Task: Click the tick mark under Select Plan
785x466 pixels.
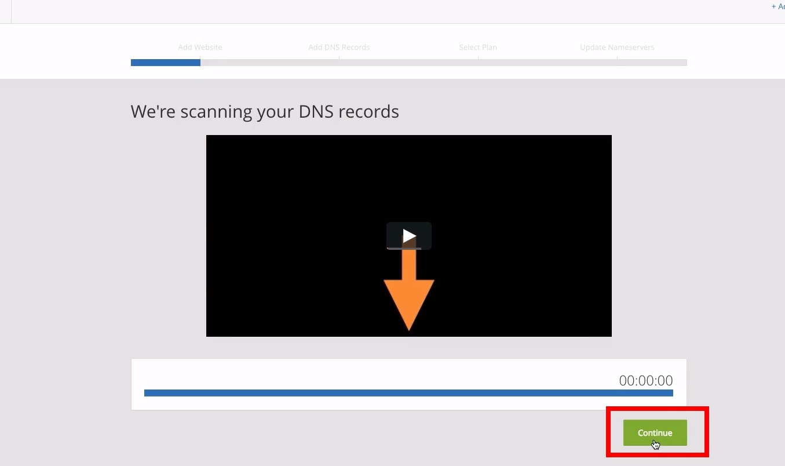Action: (478, 57)
